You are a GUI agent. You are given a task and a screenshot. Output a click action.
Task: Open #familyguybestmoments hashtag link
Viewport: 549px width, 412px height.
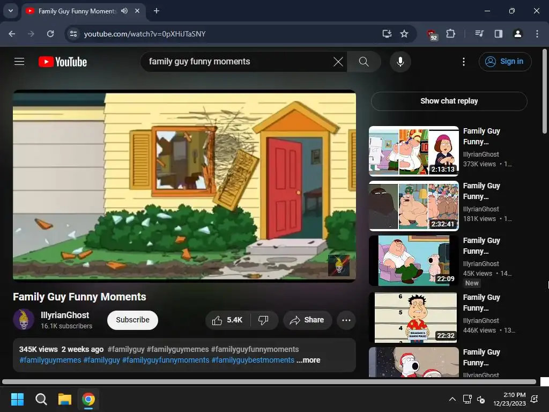[253, 360]
